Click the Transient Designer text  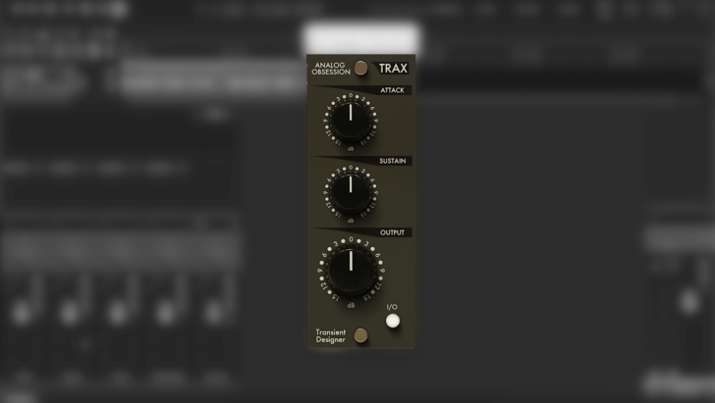(331, 336)
